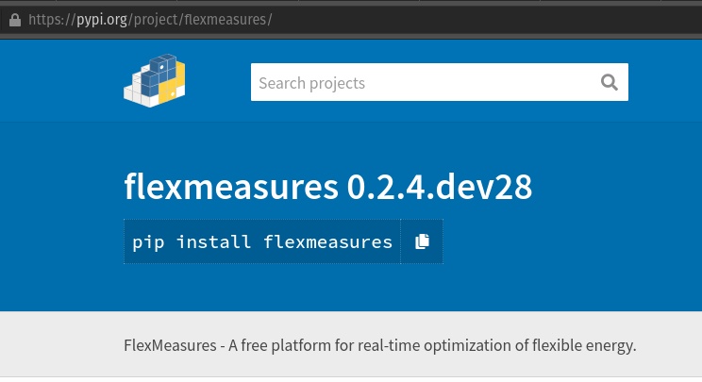Screen dimensions: 702x382
Task: Focus the Search projects field
Action: click(x=439, y=82)
